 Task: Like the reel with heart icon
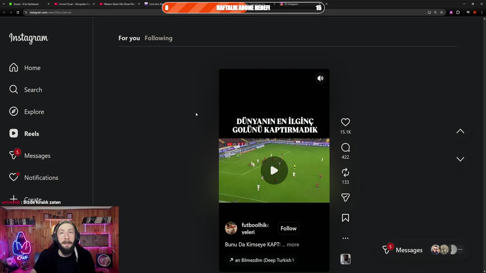pos(345,122)
